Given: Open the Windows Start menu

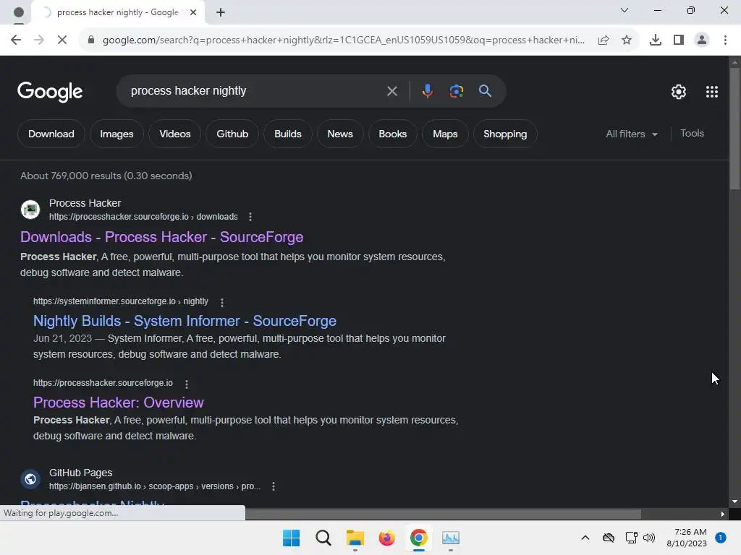Looking at the screenshot, I should pos(291,538).
